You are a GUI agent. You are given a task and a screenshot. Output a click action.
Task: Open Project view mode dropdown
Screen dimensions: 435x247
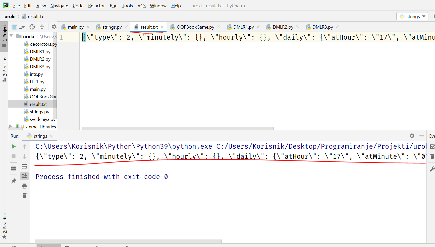pos(18,27)
